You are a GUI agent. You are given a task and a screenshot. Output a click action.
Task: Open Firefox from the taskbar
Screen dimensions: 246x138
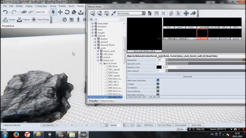(16, 135)
